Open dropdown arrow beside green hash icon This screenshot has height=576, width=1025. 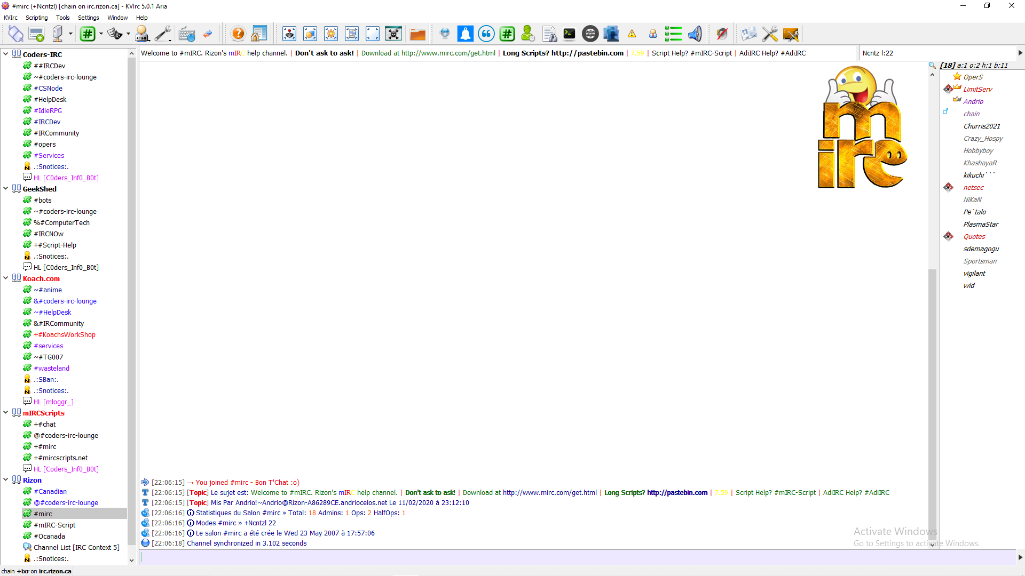(101, 34)
